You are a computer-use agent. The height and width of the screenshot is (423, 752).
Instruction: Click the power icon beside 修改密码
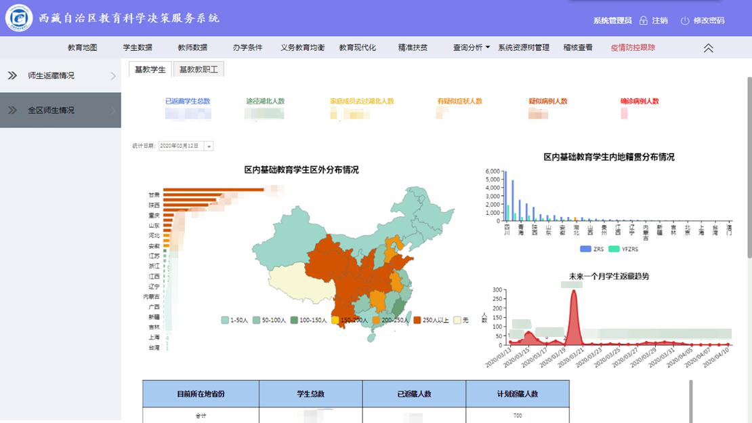coord(685,21)
